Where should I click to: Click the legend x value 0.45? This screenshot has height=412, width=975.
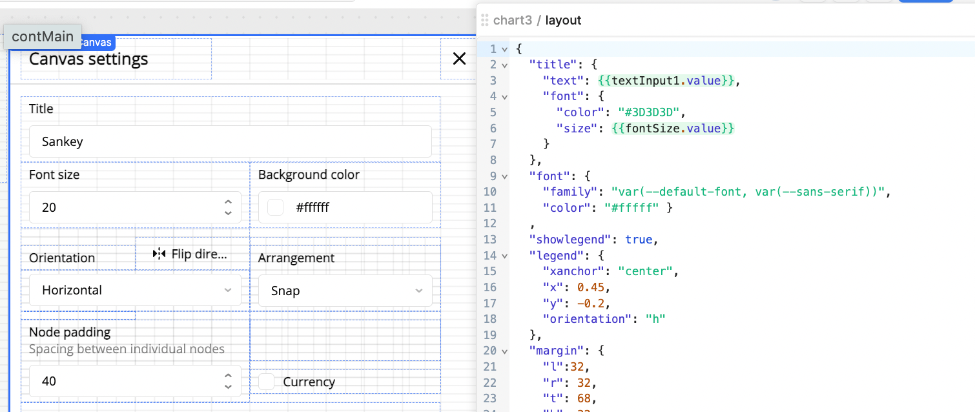[591, 287]
